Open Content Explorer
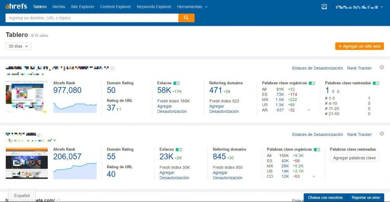This screenshot has height=202, width=390. point(116,7)
